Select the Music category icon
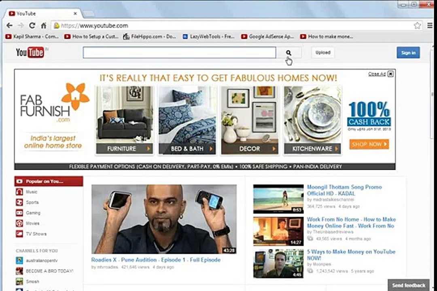This screenshot has width=437, height=291. point(19,192)
